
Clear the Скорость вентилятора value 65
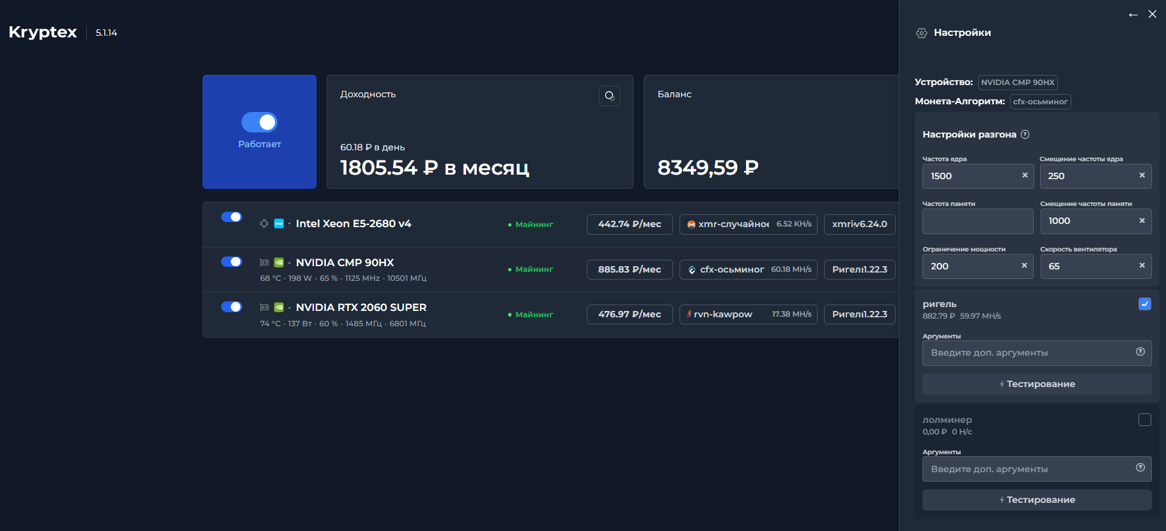point(1142,265)
